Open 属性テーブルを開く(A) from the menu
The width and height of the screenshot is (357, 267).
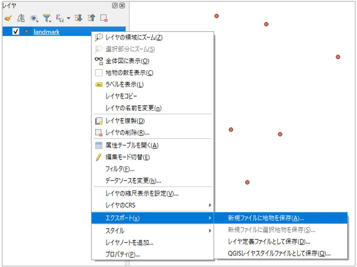point(153,145)
